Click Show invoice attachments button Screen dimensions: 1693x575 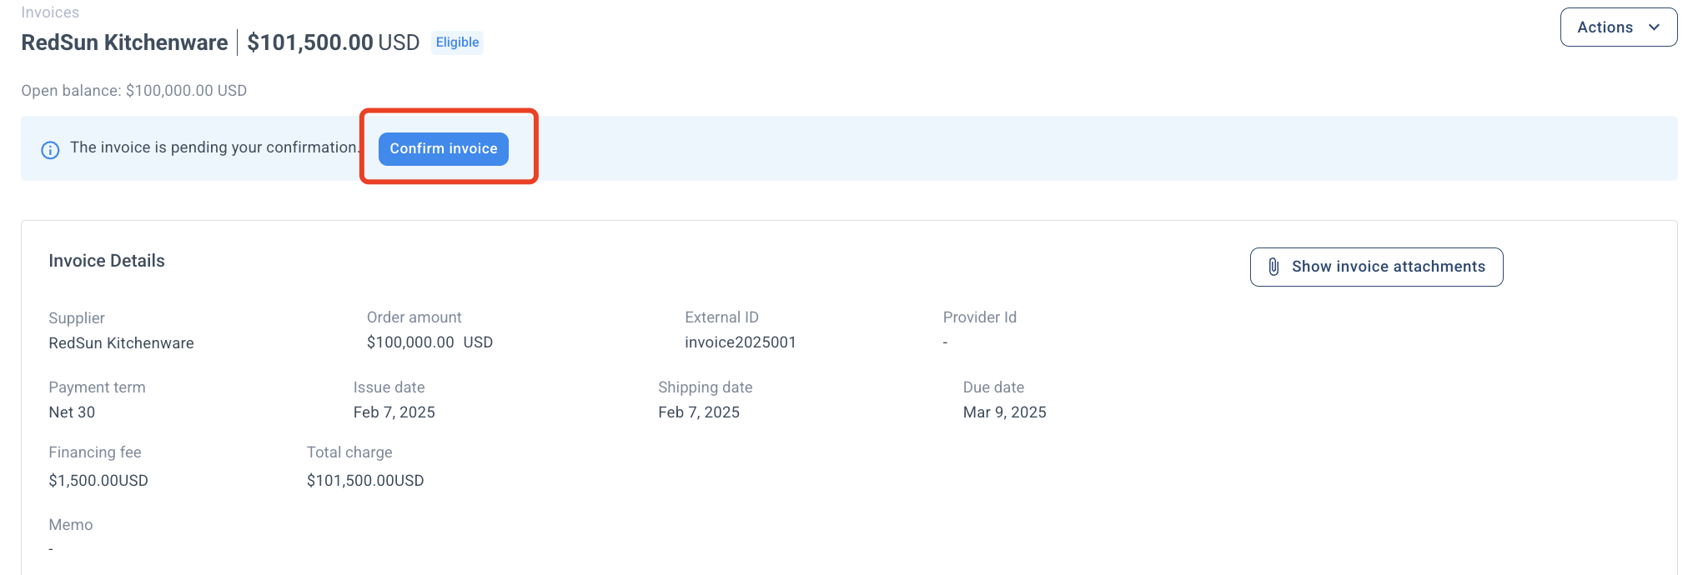pyautogui.click(x=1376, y=267)
